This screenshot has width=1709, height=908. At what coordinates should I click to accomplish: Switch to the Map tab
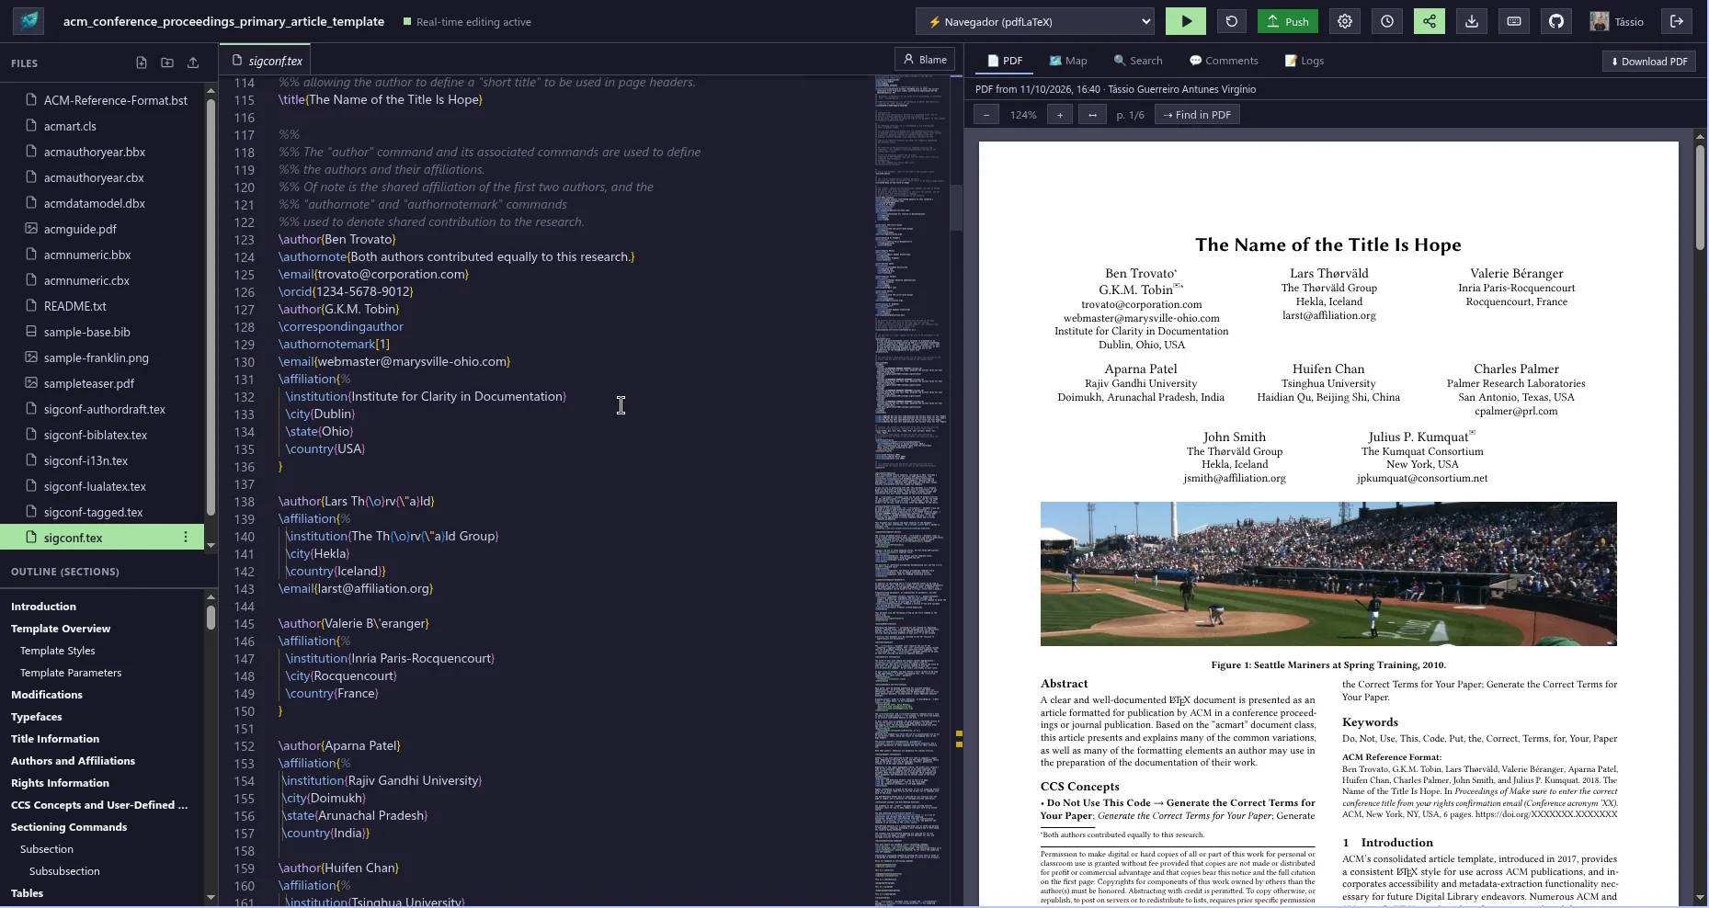[1068, 61]
